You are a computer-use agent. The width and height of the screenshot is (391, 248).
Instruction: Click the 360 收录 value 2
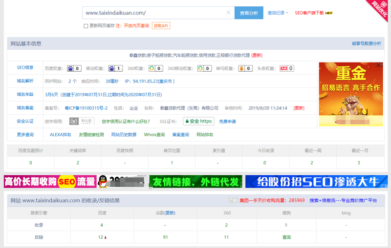click(226, 225)
